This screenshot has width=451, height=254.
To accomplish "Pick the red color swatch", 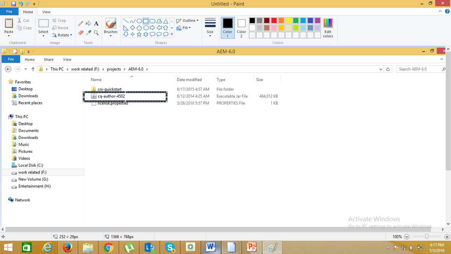I will click(x=274, y=21).
